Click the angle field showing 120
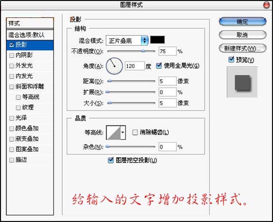Image resolution: width=273 pixels, height=222 pixels. pos(134,66)
